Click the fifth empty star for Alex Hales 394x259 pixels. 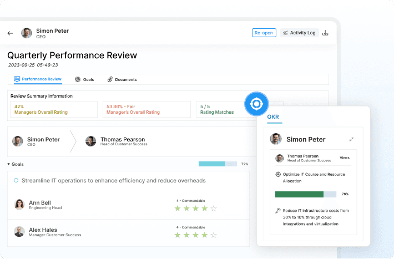point(214,235)
